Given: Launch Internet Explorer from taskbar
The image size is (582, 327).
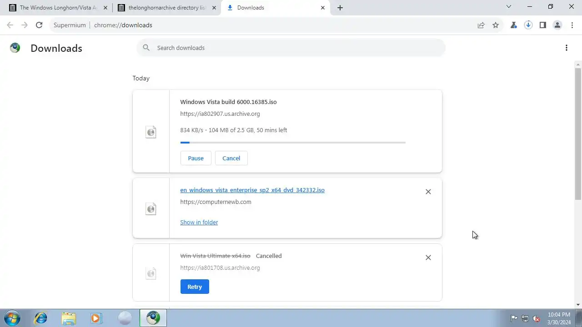Looking at the screenshot, I should tap(41, 318).
